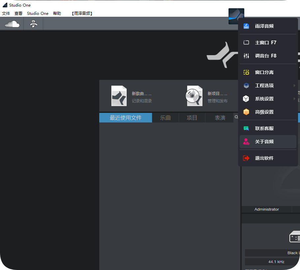Open the SoundCloud cloud icon

click(x=12, y=24)
